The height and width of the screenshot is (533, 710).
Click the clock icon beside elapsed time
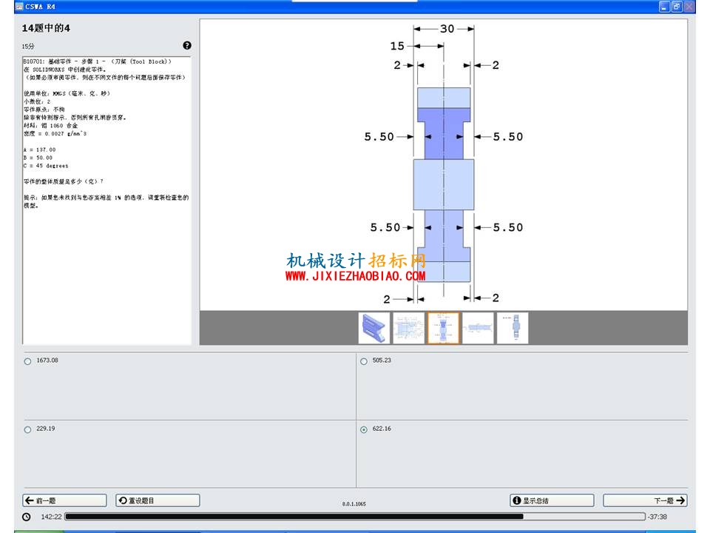tap(27, 517)
